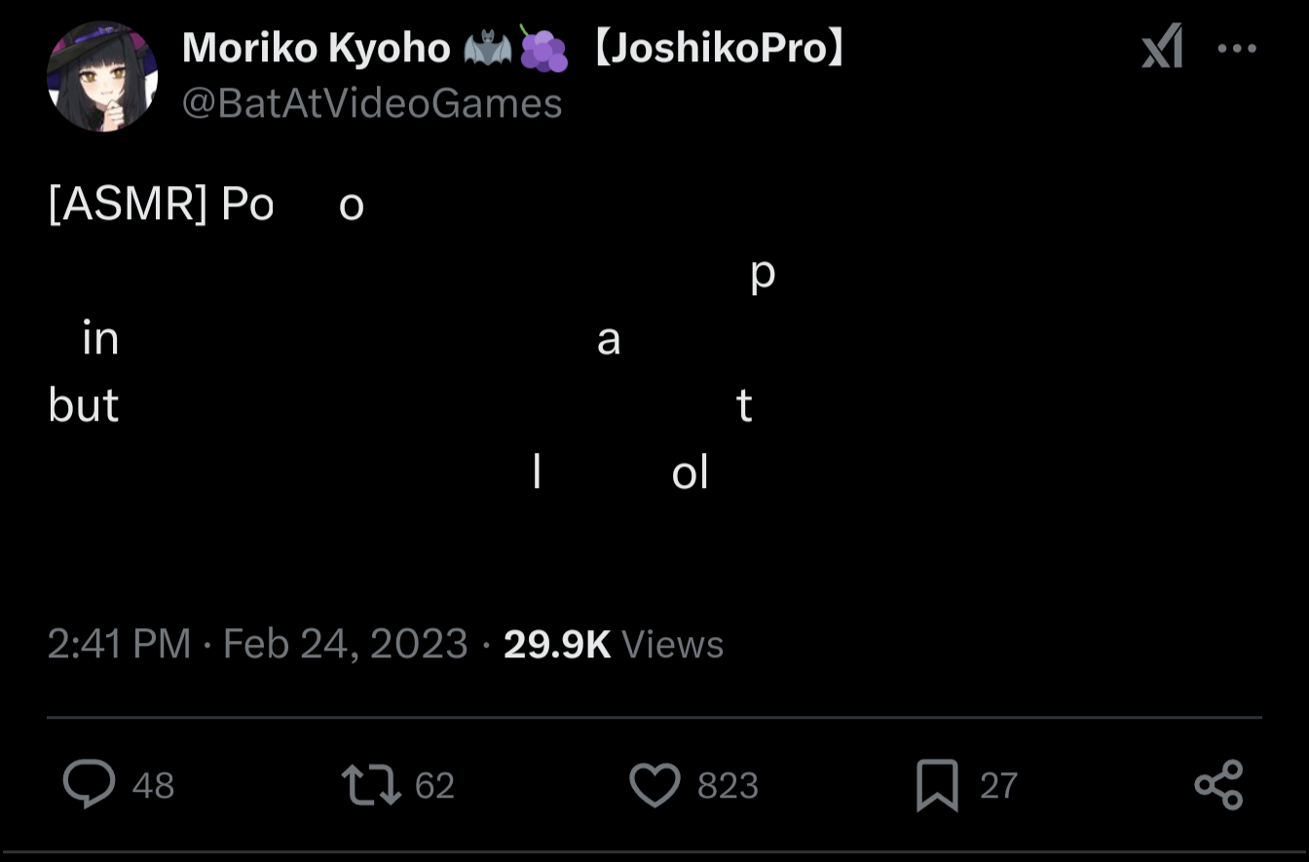Open the @BatAtVideoGames handle link
The height and width of the screenshot is (862, 1309).
(372, 103)
